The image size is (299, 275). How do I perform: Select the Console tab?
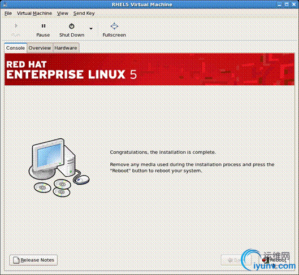click(15, 48)
